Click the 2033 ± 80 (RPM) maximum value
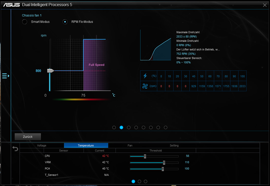The width and height of the screenshot is (270, 186). click(186, 36)
